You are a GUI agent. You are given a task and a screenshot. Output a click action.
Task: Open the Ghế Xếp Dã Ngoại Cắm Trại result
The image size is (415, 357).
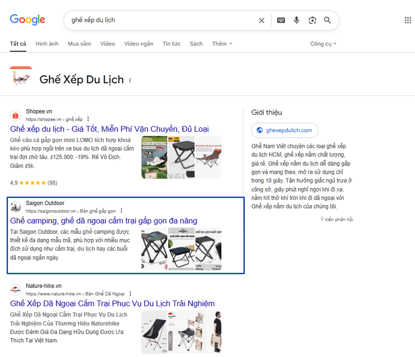click(112, 303)
